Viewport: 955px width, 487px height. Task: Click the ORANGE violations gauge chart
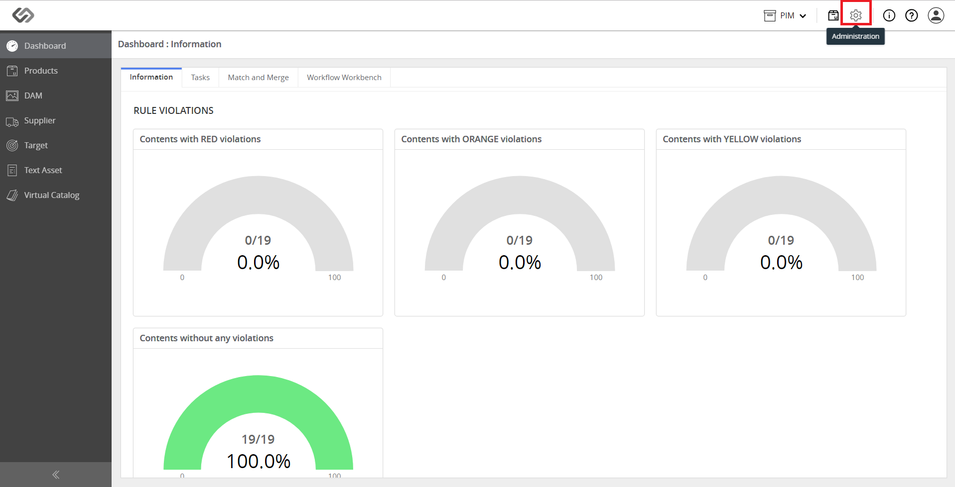click(x=520, y=223)
